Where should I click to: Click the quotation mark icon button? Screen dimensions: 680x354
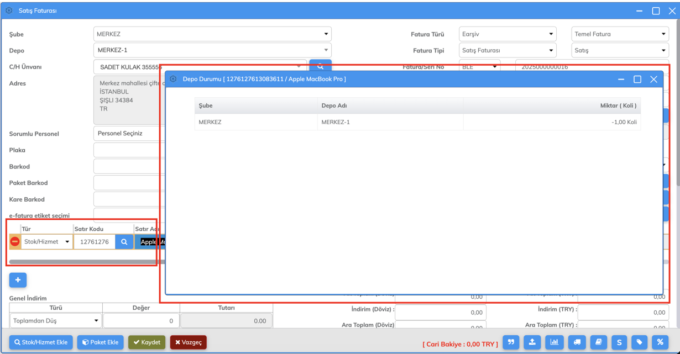click(x=511, y=342)
